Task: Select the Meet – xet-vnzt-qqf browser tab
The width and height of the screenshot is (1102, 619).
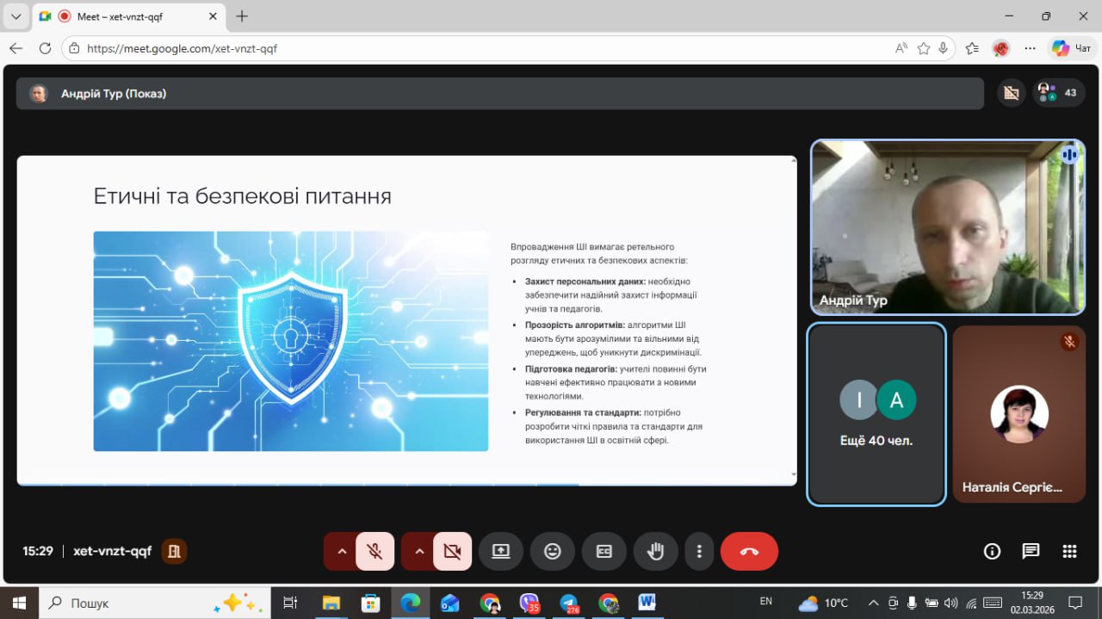Action: [129, 16]
